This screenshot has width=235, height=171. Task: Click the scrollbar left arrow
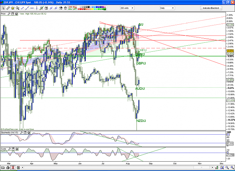(23, 167)
